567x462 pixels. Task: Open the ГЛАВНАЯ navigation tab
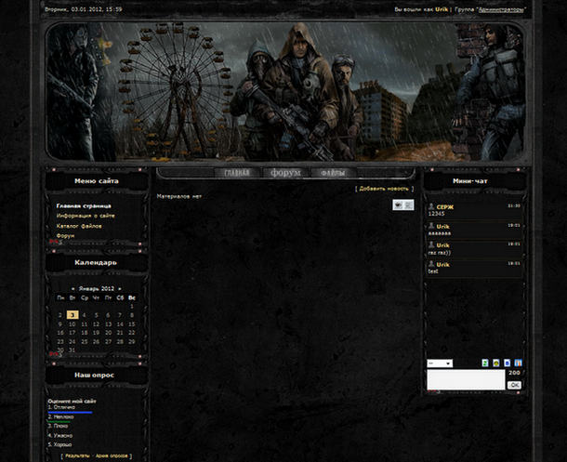click(237, 173)
